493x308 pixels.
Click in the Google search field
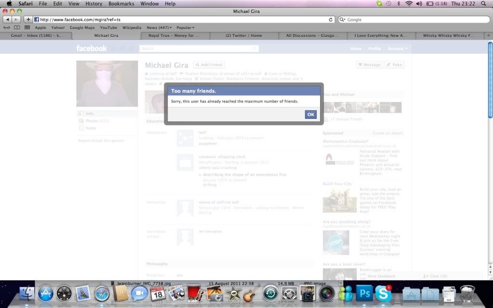point(414,20)
